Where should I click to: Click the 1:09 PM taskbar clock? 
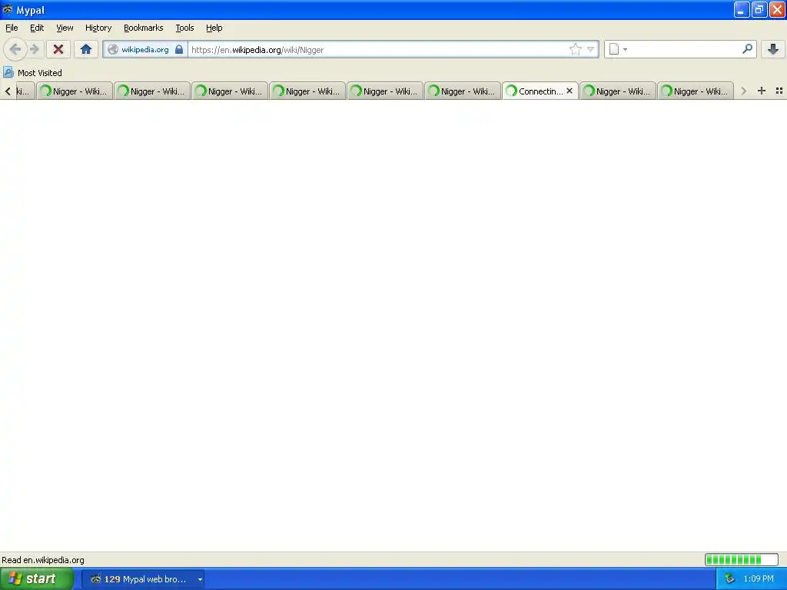click(759, 579)
